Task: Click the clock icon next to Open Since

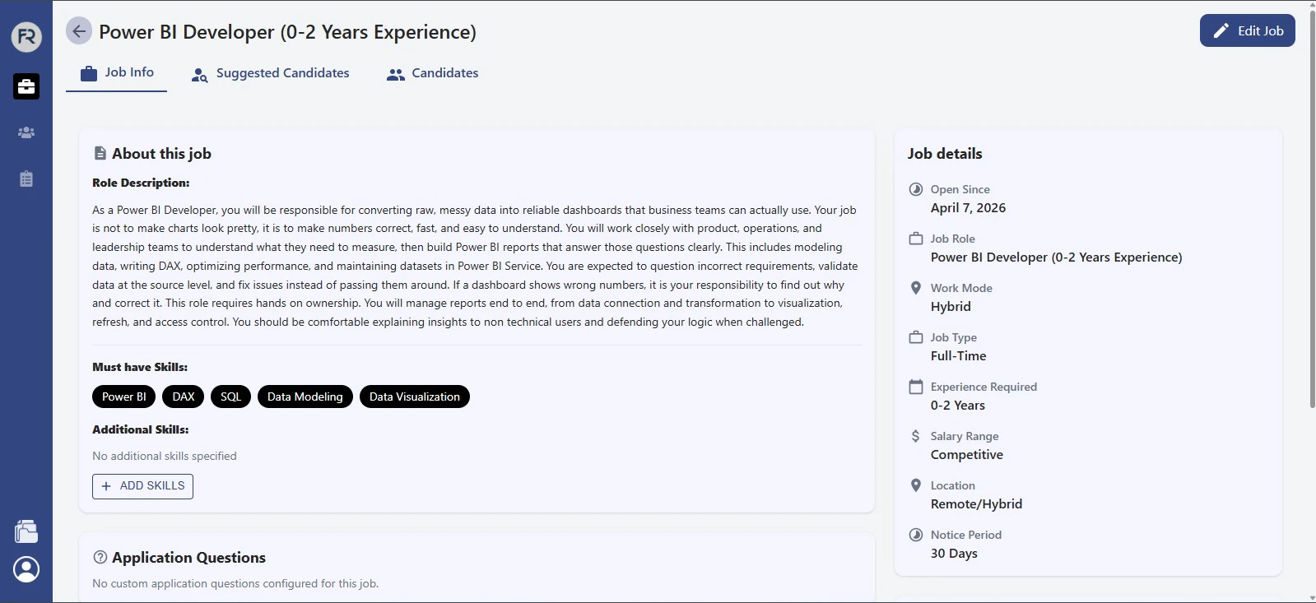Action: 916,189
